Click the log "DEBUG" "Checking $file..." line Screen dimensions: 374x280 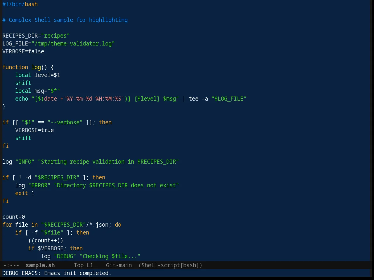91,256
